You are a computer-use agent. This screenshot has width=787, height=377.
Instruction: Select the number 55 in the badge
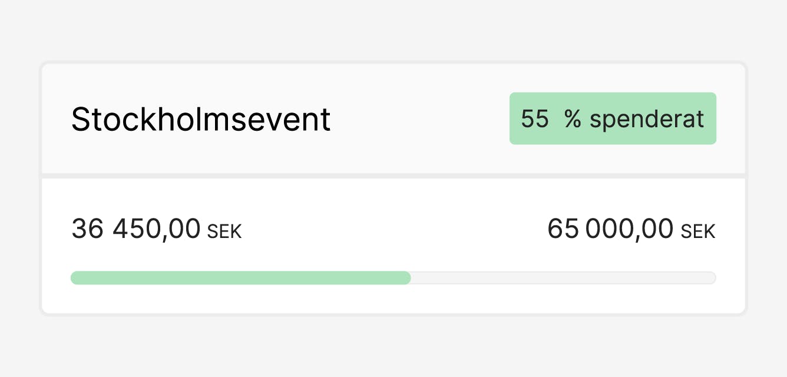535,119
